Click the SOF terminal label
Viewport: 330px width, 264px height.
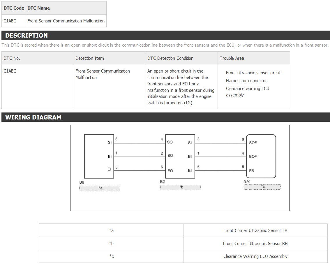(253, 143)
